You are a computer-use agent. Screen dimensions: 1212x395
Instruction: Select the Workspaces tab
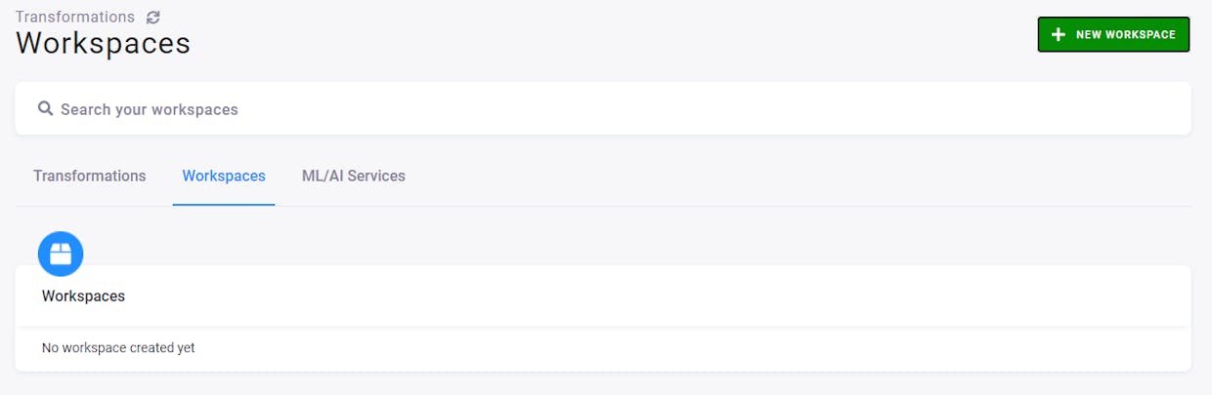click(x=224, y=176)
